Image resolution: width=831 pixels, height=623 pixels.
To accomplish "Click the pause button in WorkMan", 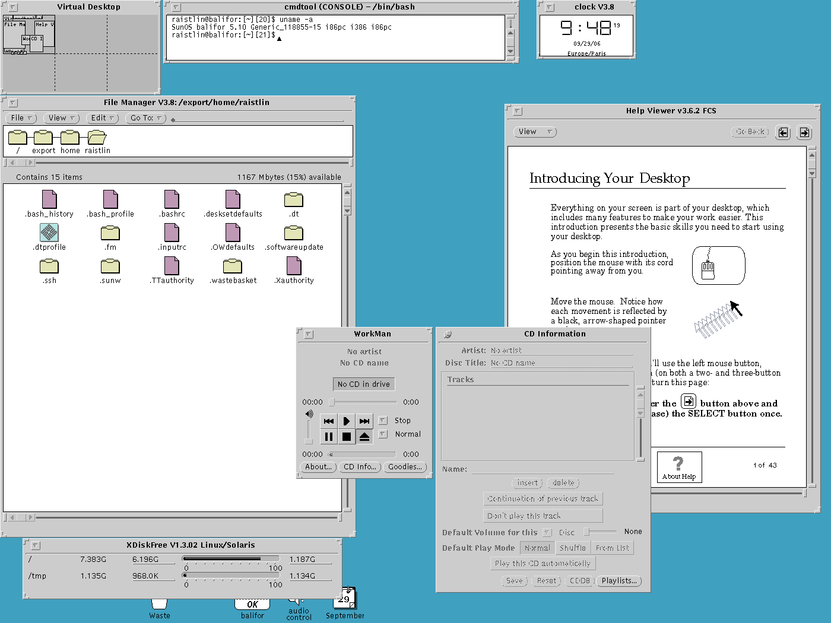I will point(328,437).
